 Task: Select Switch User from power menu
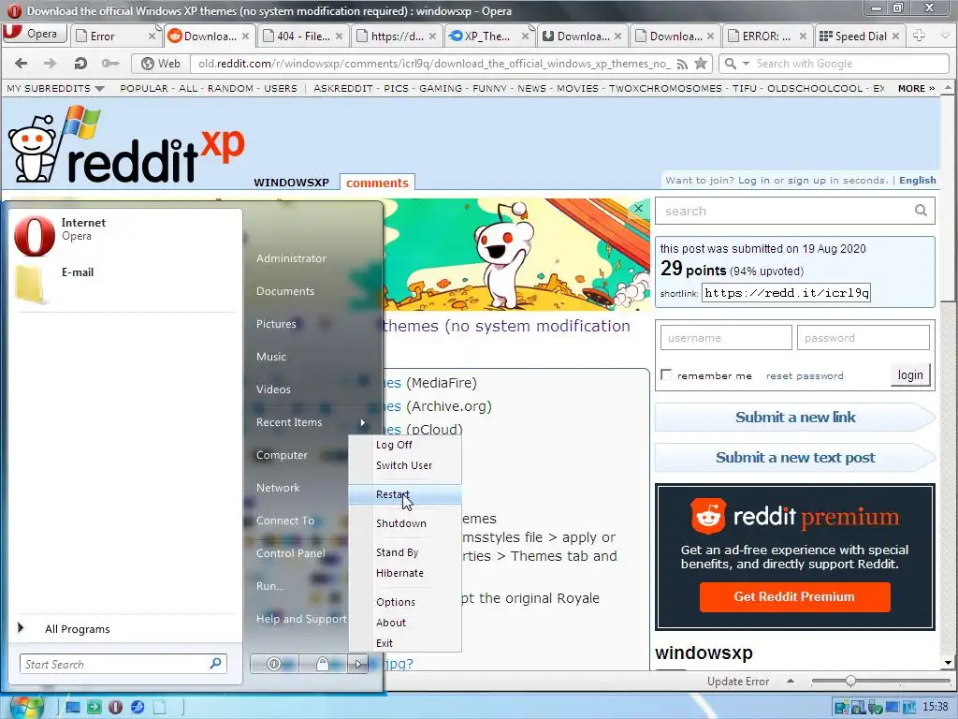coord(404,465)
